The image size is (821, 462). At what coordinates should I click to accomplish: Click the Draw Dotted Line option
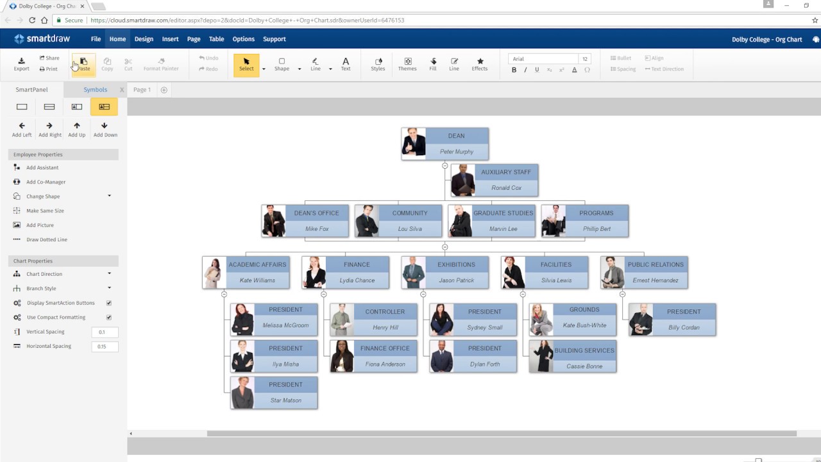point(45,239)
